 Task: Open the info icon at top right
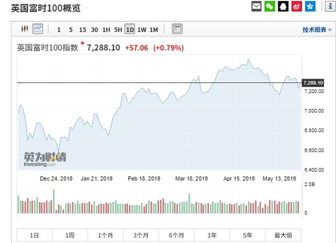[329, 6]
